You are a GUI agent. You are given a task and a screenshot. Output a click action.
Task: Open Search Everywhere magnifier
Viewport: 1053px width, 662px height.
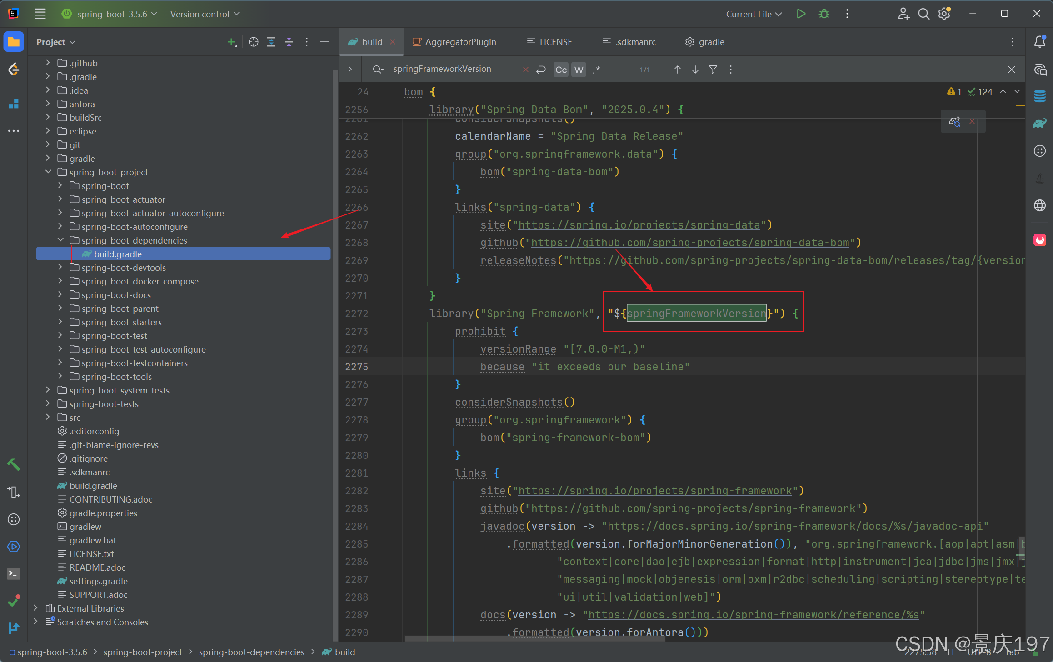pos(923,14)
